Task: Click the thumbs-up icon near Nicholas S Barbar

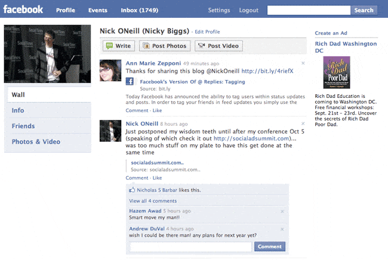Action: pyautogui.click(x=132, y=190)
